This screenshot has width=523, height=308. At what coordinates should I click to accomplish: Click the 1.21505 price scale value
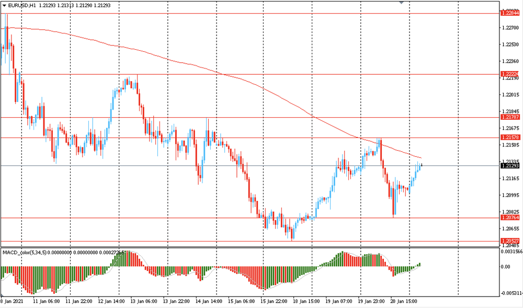pyautogui.click(x=510, y=145)
